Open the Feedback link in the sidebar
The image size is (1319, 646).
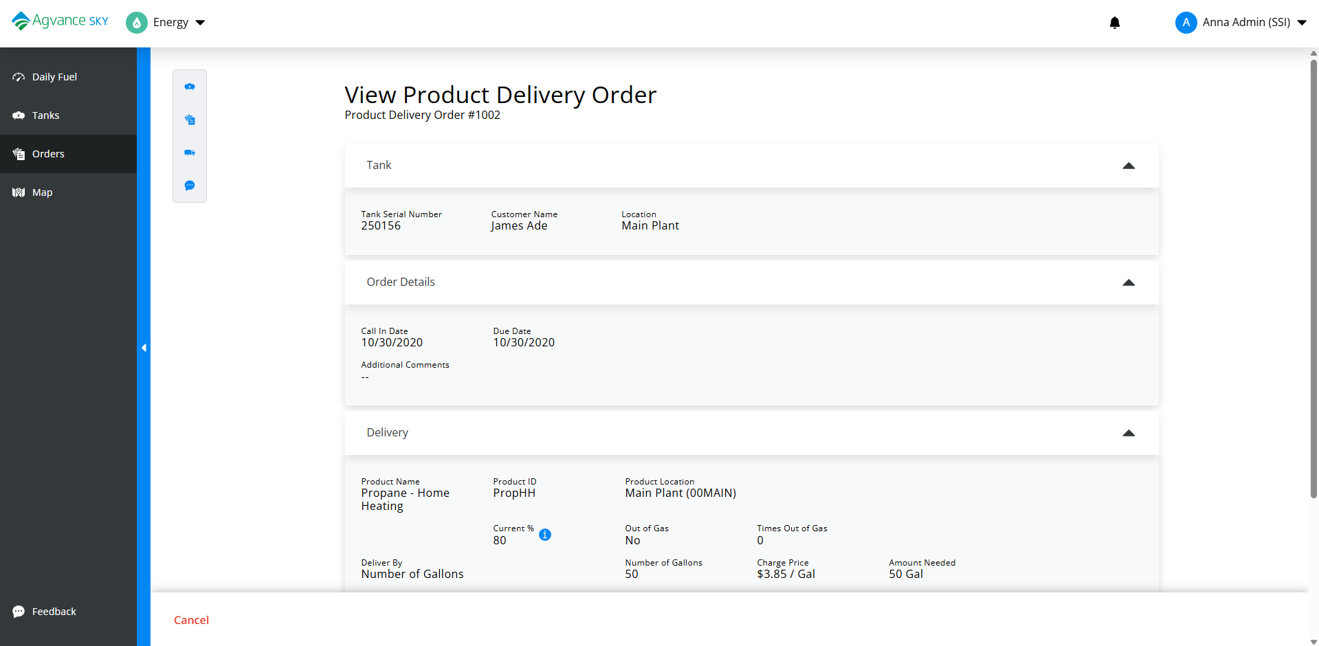54,612
